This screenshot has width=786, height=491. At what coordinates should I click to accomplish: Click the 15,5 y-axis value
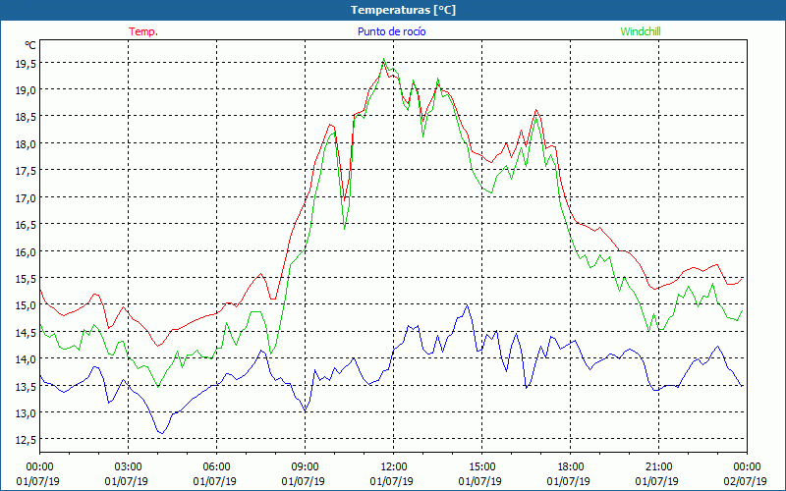pyautogui.click(x=27, y=279)
